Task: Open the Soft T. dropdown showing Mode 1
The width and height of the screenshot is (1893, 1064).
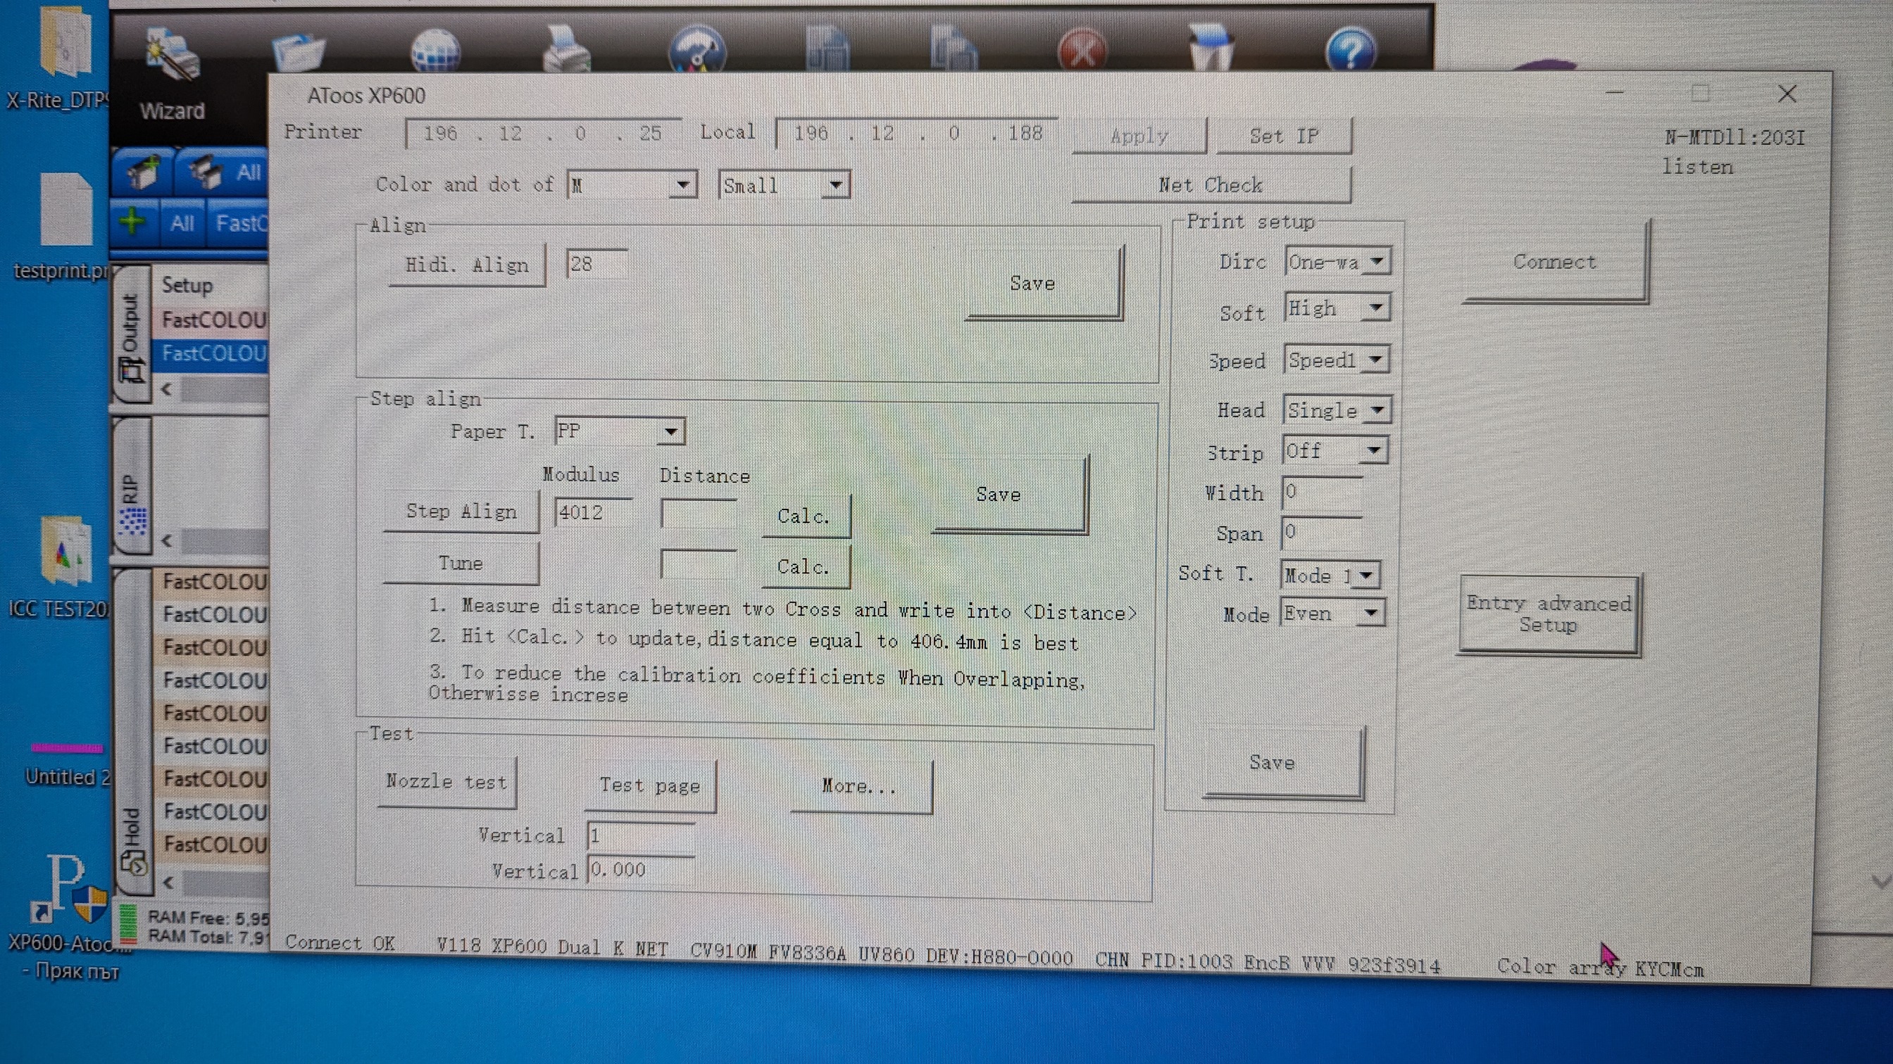Action: [x=1331, y=575]
